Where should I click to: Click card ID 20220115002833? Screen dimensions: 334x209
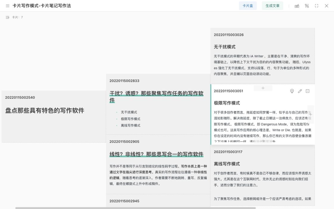point(124,81)
